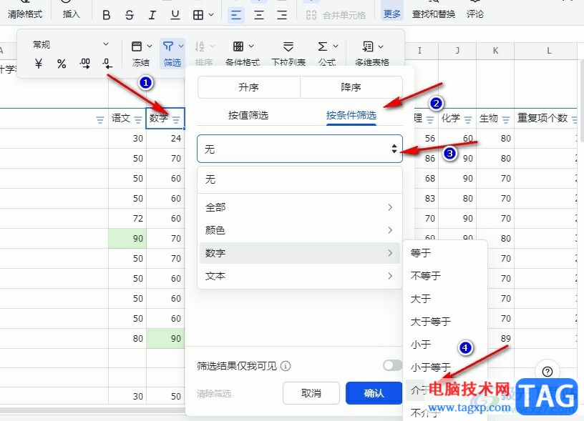
Task: Click 多维表格 icon
Action: pos(368,46)
